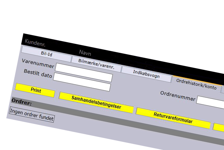The height and width of the screenshot is (150, 224).
Task: Open the Bil-Id tab
Action: (46, 54)
